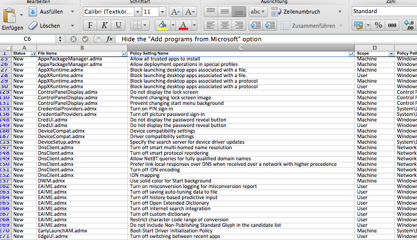This screenshot has width=417, height=240.
Task: Select cell 'Boot-Start Driver Initialization Policy'
Action: pos(241,231)
